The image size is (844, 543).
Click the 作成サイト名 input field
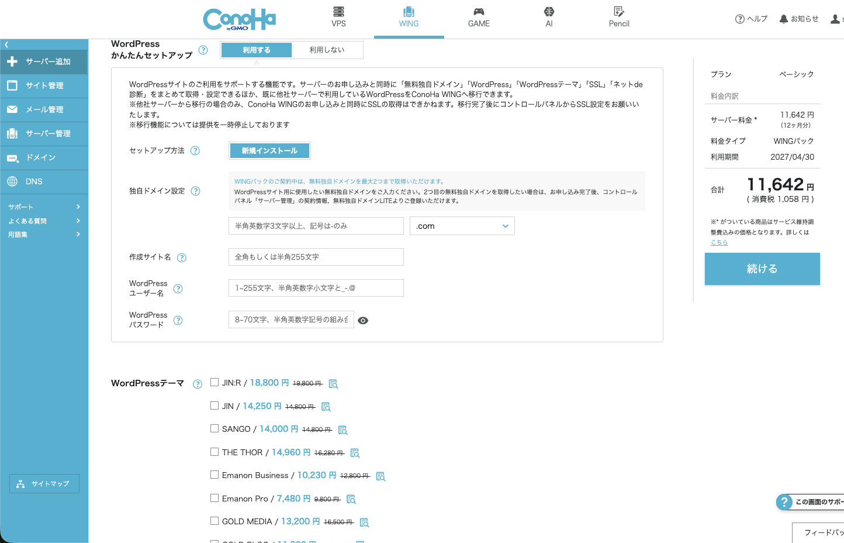pyautogui.click(x=316, y=257)
